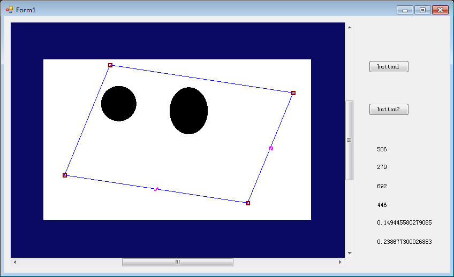The height and width of the screenshot is (277, 454).
Task: Click the vertical scrollbar thumb
Action: point(350,140)
